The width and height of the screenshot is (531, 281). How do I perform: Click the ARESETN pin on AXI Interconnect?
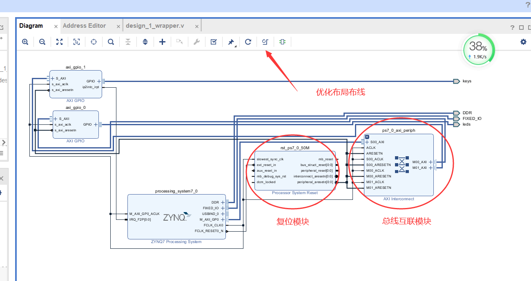[x=375, y=153]
